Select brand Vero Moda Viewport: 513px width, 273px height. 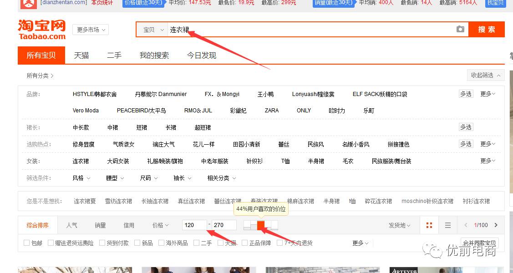86,111
